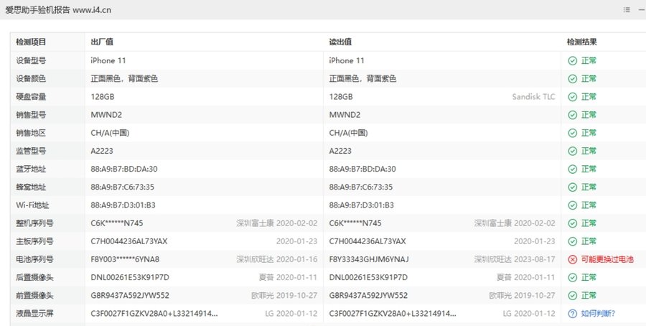Click green check icon in 蜂窝地址 row
The image size is (646, 326).
pos(572,187)
